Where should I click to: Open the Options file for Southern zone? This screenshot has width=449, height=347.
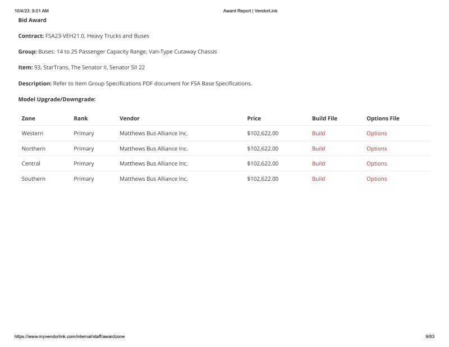(377, 179)
